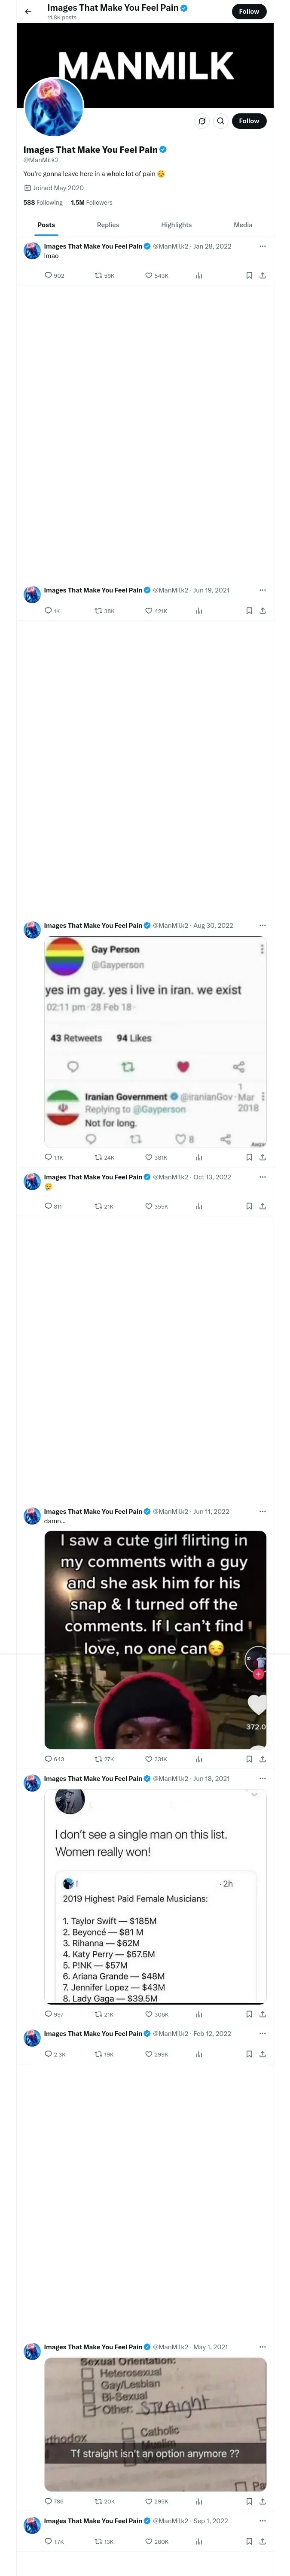Screen dimensions: 290x2576
Task: Go back using the back arrow
Action: pyautogui.click(x=28, y=12)
